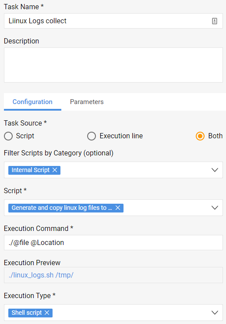
Task: Expand the Execution Type dropdown arrow
Action: tap(215, 313)
